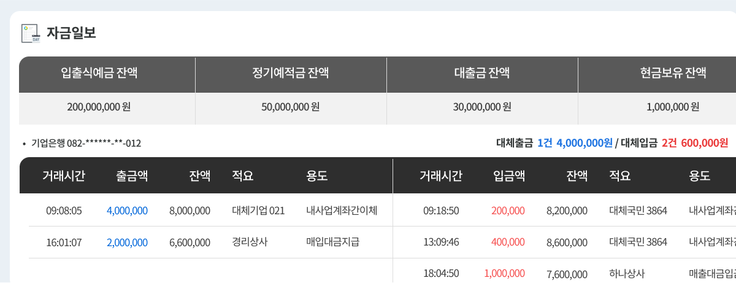Click the 4,000,000 withdrawal amount

[x=127, y=211]
